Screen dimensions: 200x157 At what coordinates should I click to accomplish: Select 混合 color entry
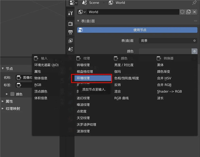117,91
